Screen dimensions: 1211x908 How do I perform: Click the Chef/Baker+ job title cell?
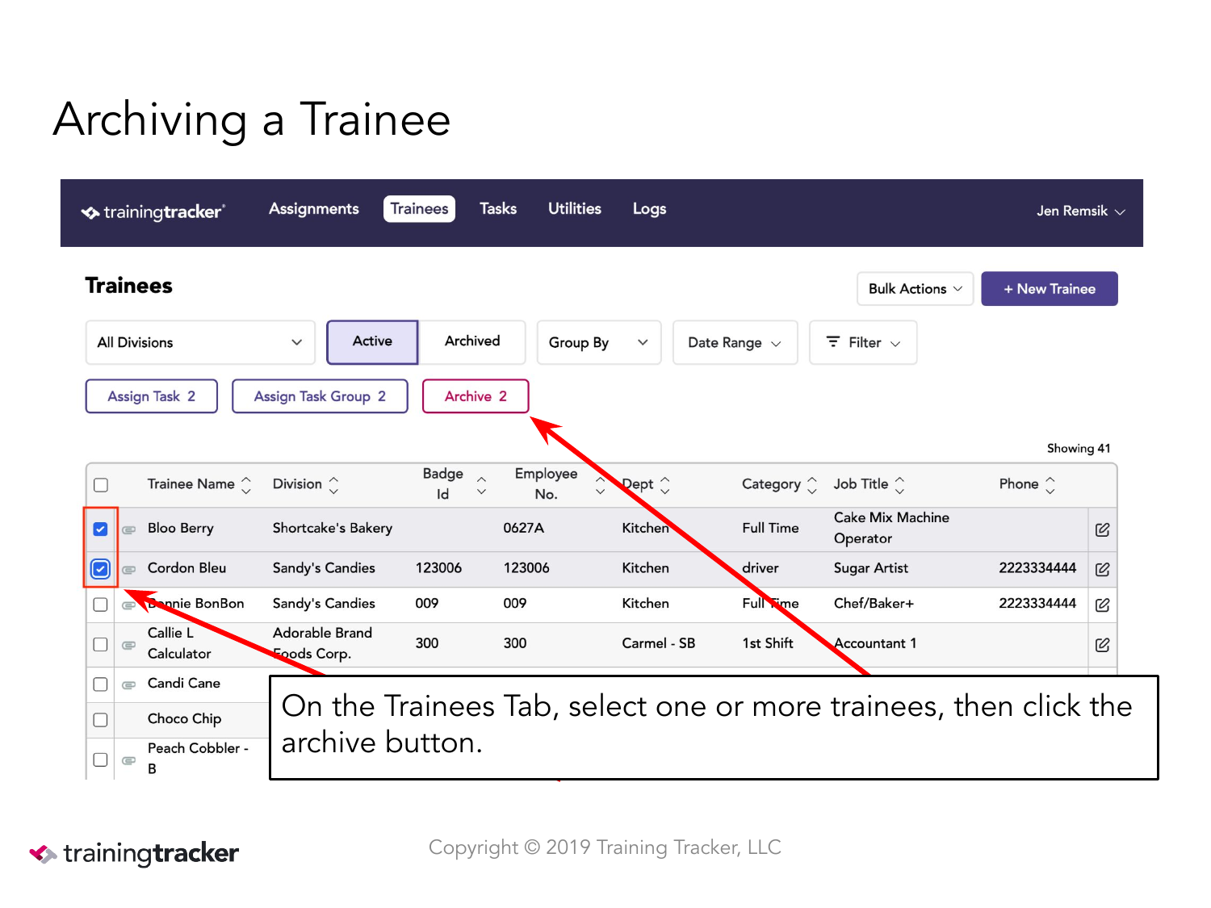coord(874,604)
